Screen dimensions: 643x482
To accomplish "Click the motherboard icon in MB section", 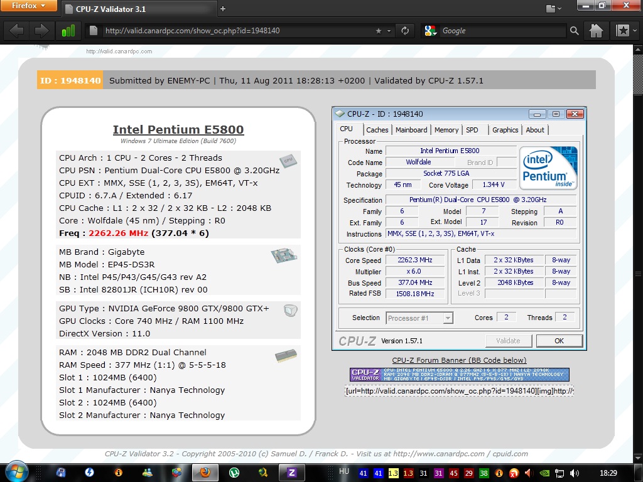I will pos(284,255).
